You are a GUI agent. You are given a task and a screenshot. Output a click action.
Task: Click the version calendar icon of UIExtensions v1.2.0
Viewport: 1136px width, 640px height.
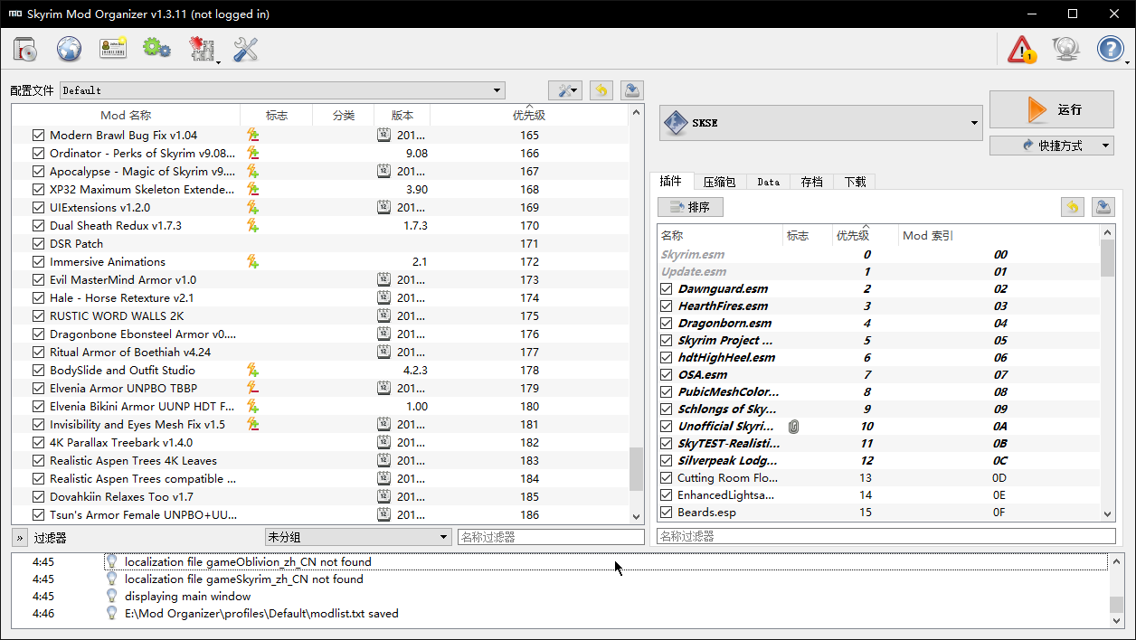383,207
